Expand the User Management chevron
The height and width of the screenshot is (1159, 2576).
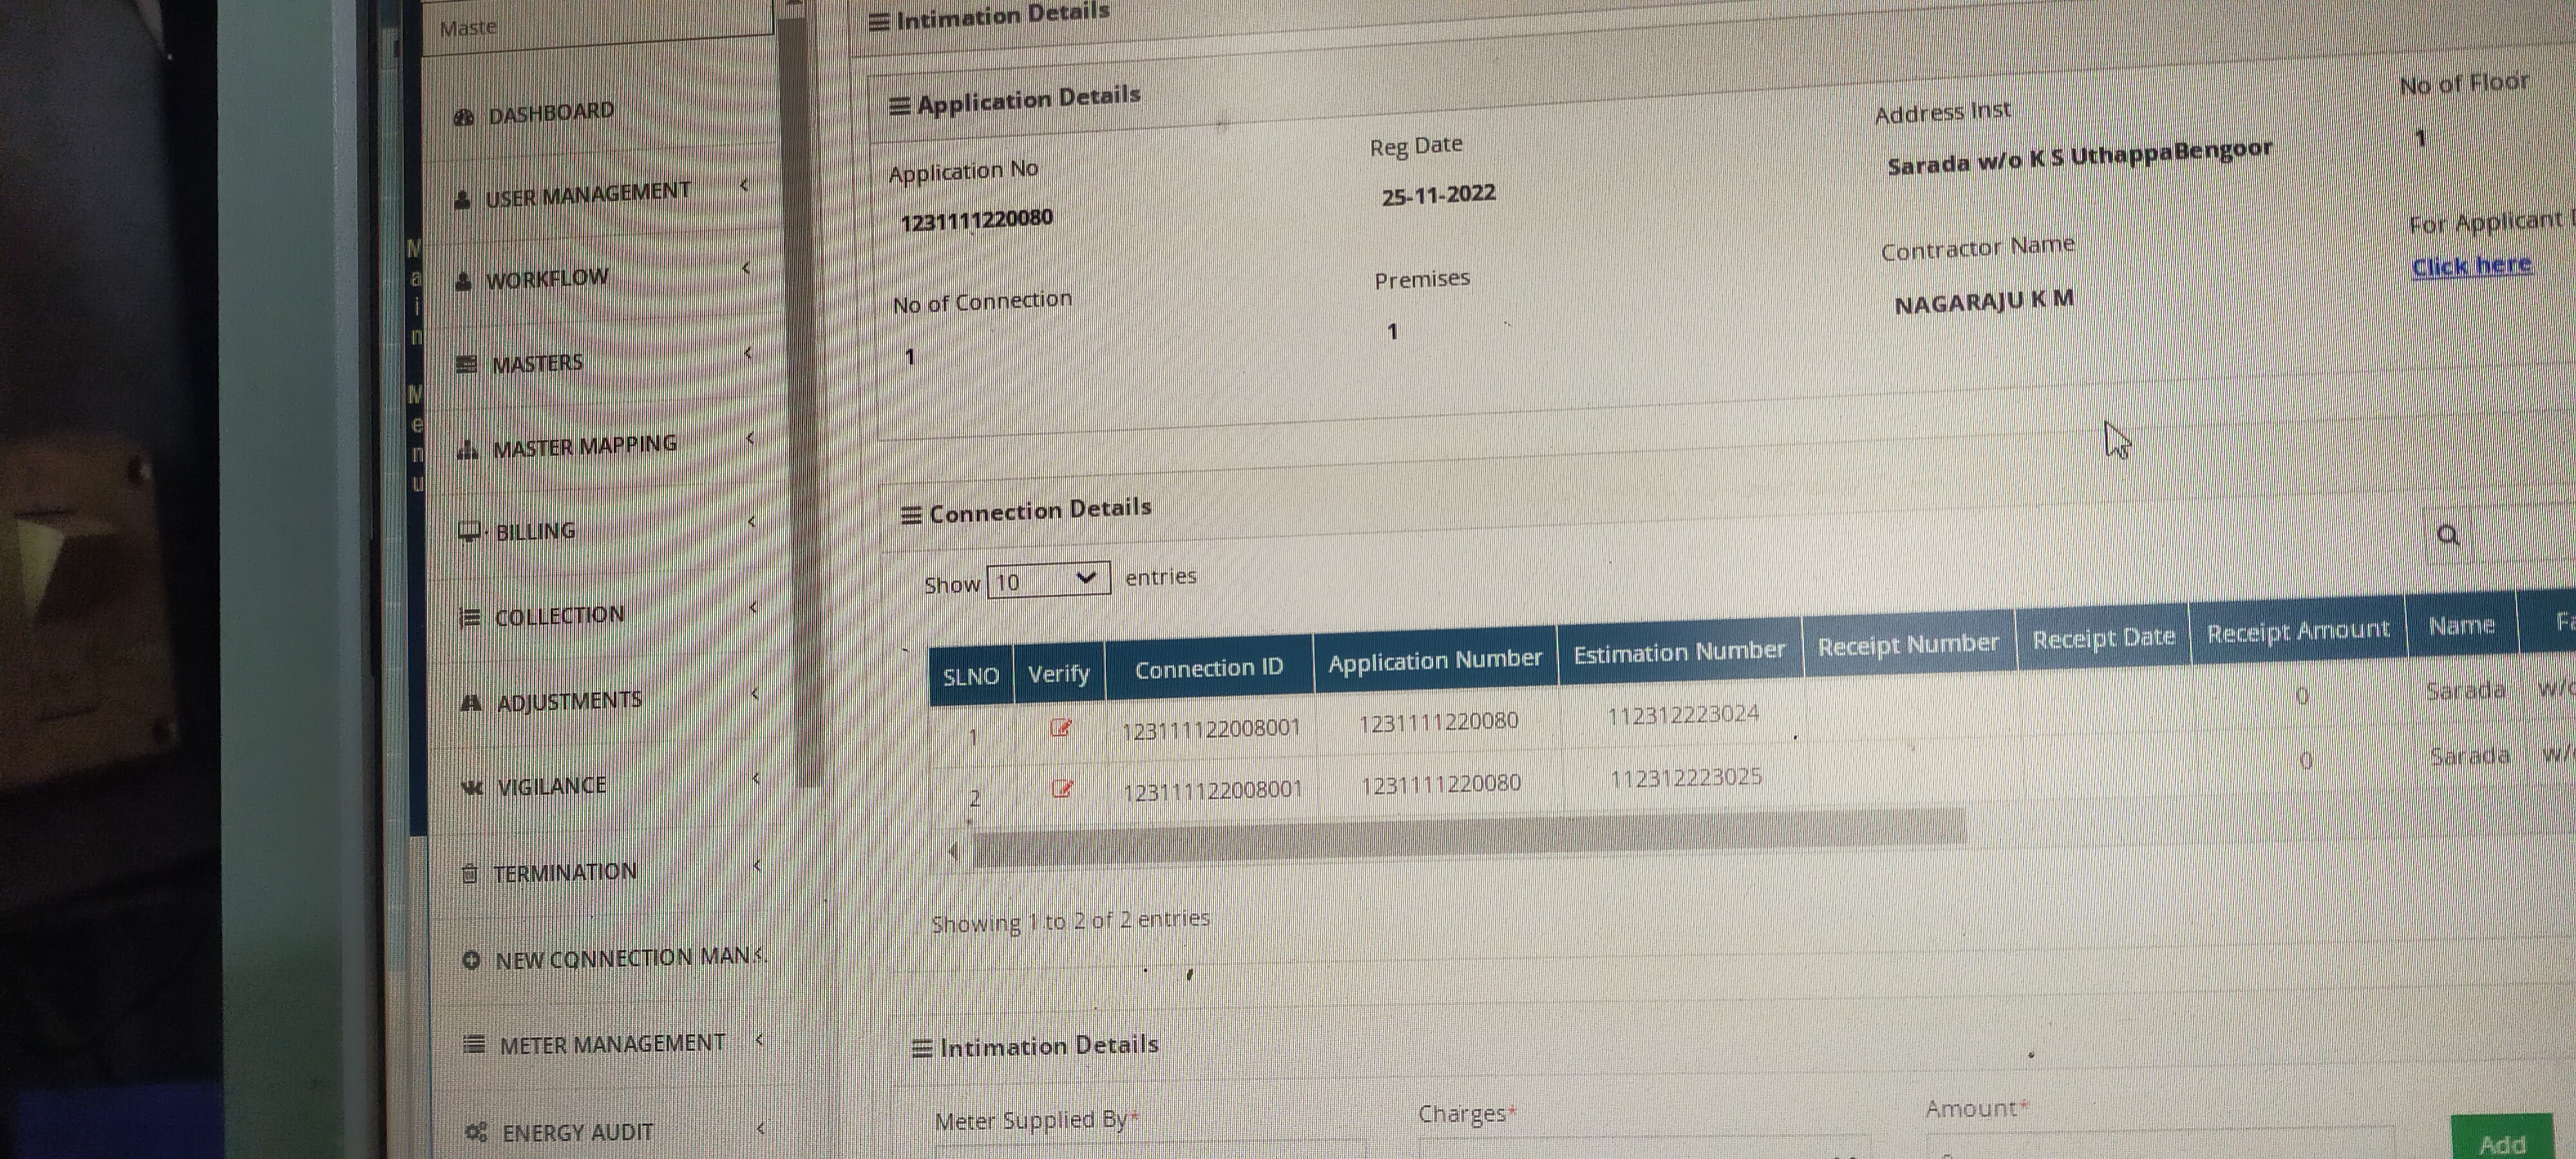coord(745,185)
